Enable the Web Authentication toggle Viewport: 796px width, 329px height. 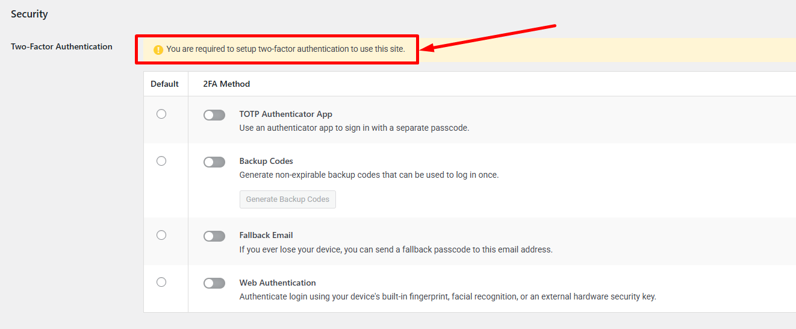[x=214, y=283]
